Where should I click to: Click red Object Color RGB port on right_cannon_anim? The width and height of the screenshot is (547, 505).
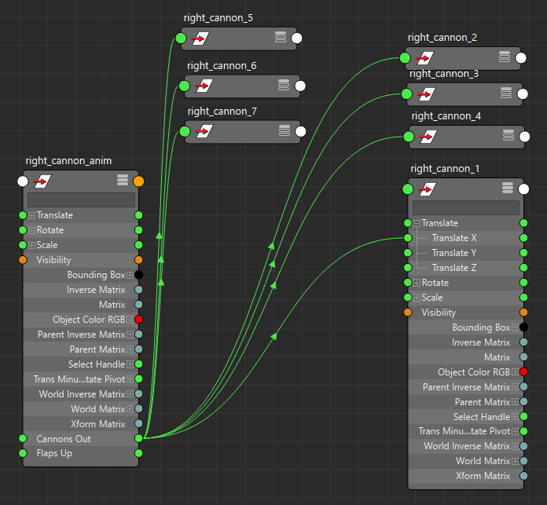pyautogui.click(x=138, y=320)
